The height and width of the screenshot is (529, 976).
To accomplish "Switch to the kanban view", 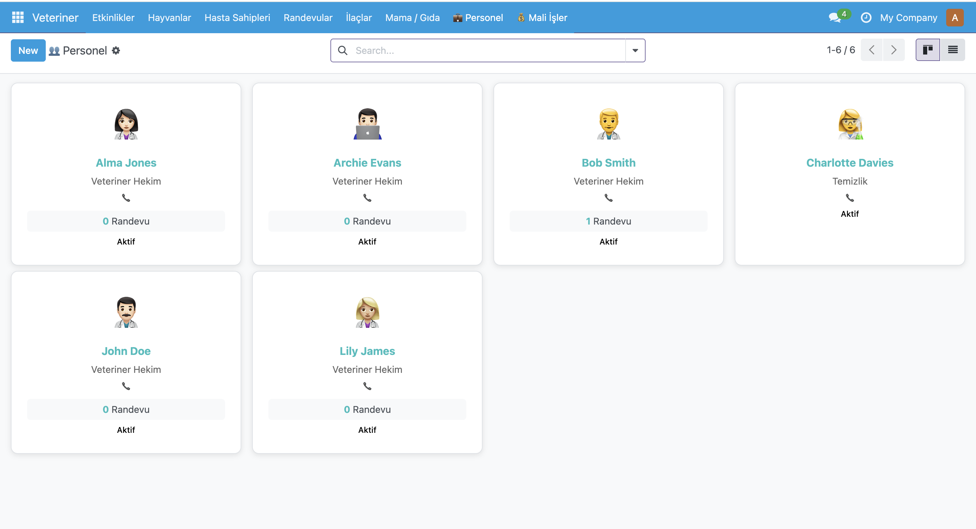I will point(928,49).
